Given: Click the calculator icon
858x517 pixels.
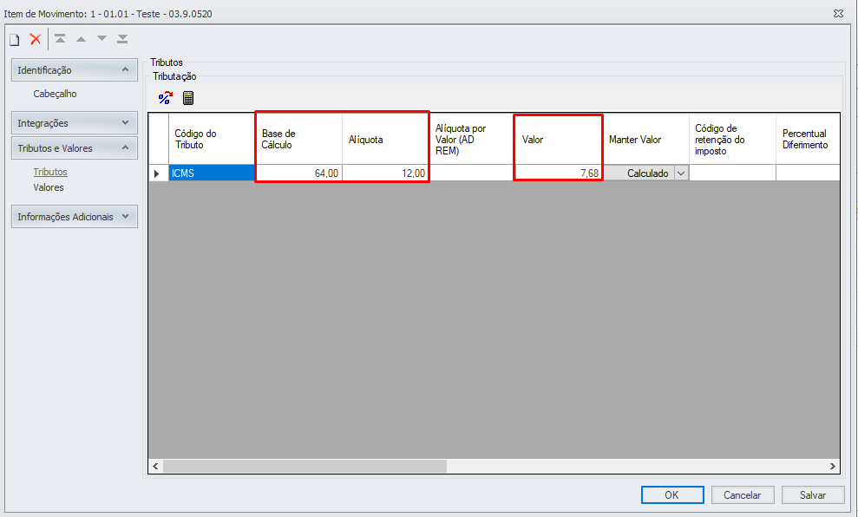Looking at the screenshot, I should pyautogui.click(x=188, y=98).
